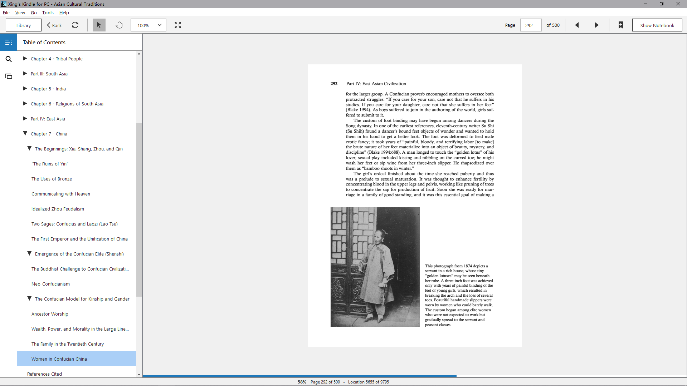
Task: Collapse The Confucian Model for Kinship and Gender
Action: [x=29, y=298]
